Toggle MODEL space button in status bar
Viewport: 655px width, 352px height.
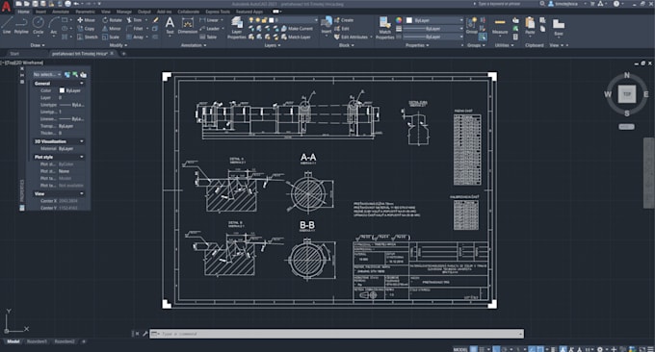pyautogui.click(x=460, y=349)
